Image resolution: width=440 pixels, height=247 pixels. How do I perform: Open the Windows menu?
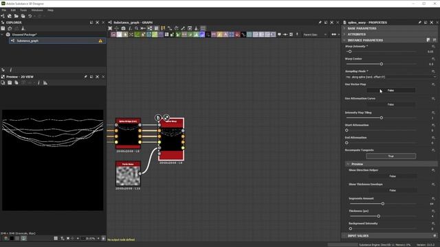(x=37, y=10)
